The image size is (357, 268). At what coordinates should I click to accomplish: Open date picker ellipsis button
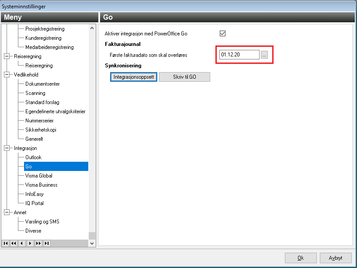pyautogui.click(x=264, y=55)
